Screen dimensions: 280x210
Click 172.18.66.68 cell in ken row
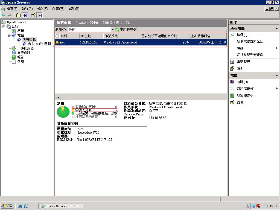[89, 42]
